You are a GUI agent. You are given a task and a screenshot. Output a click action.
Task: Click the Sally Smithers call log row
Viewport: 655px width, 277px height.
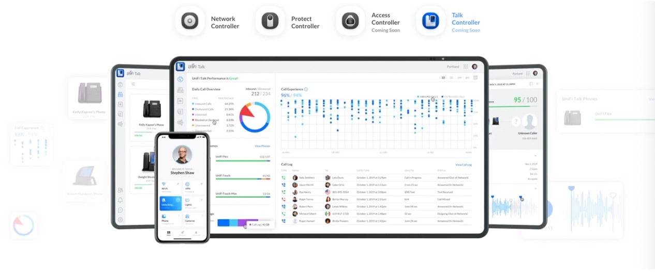(376, 177)
